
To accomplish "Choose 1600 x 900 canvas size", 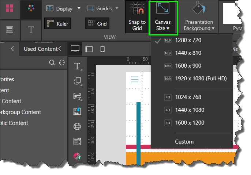I will pyautogui.click(x=192, y=66).
